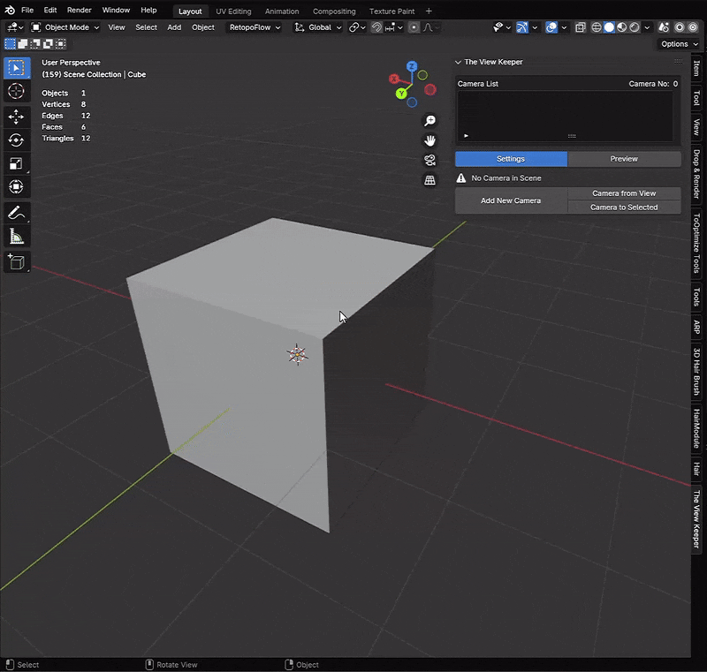707x672 pixels.
Task: Open the RetopoFlow dropdown
Action: pos(255,27)
